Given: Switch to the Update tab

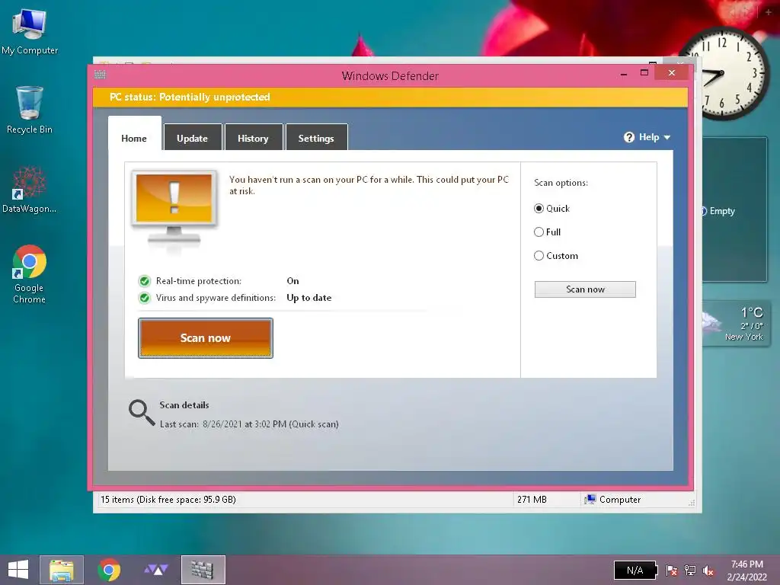Looking at the screenshot, I should tap(193, 138).
